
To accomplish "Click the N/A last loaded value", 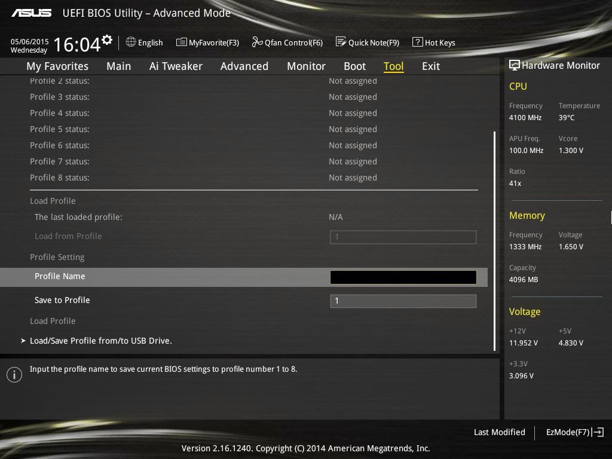I will pos(336,217).
